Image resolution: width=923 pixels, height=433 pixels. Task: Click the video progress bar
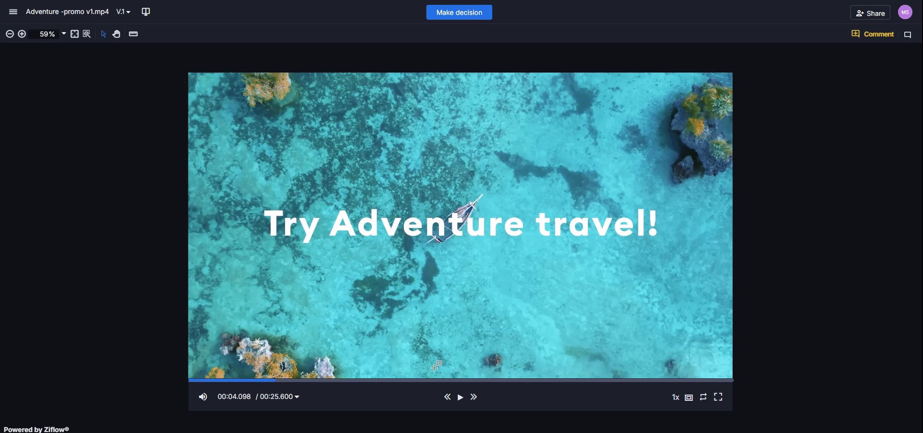coord(460,380)
